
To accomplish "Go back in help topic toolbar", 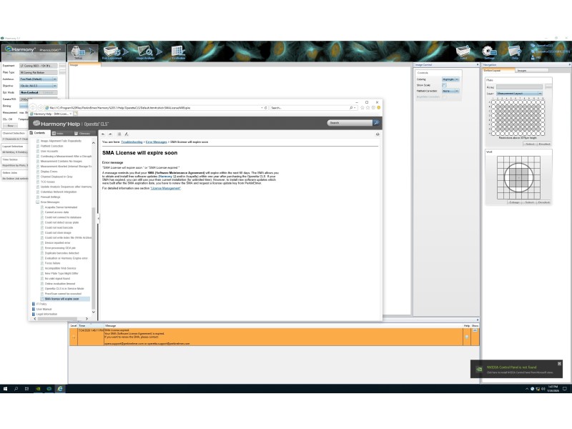I will 103,134.
